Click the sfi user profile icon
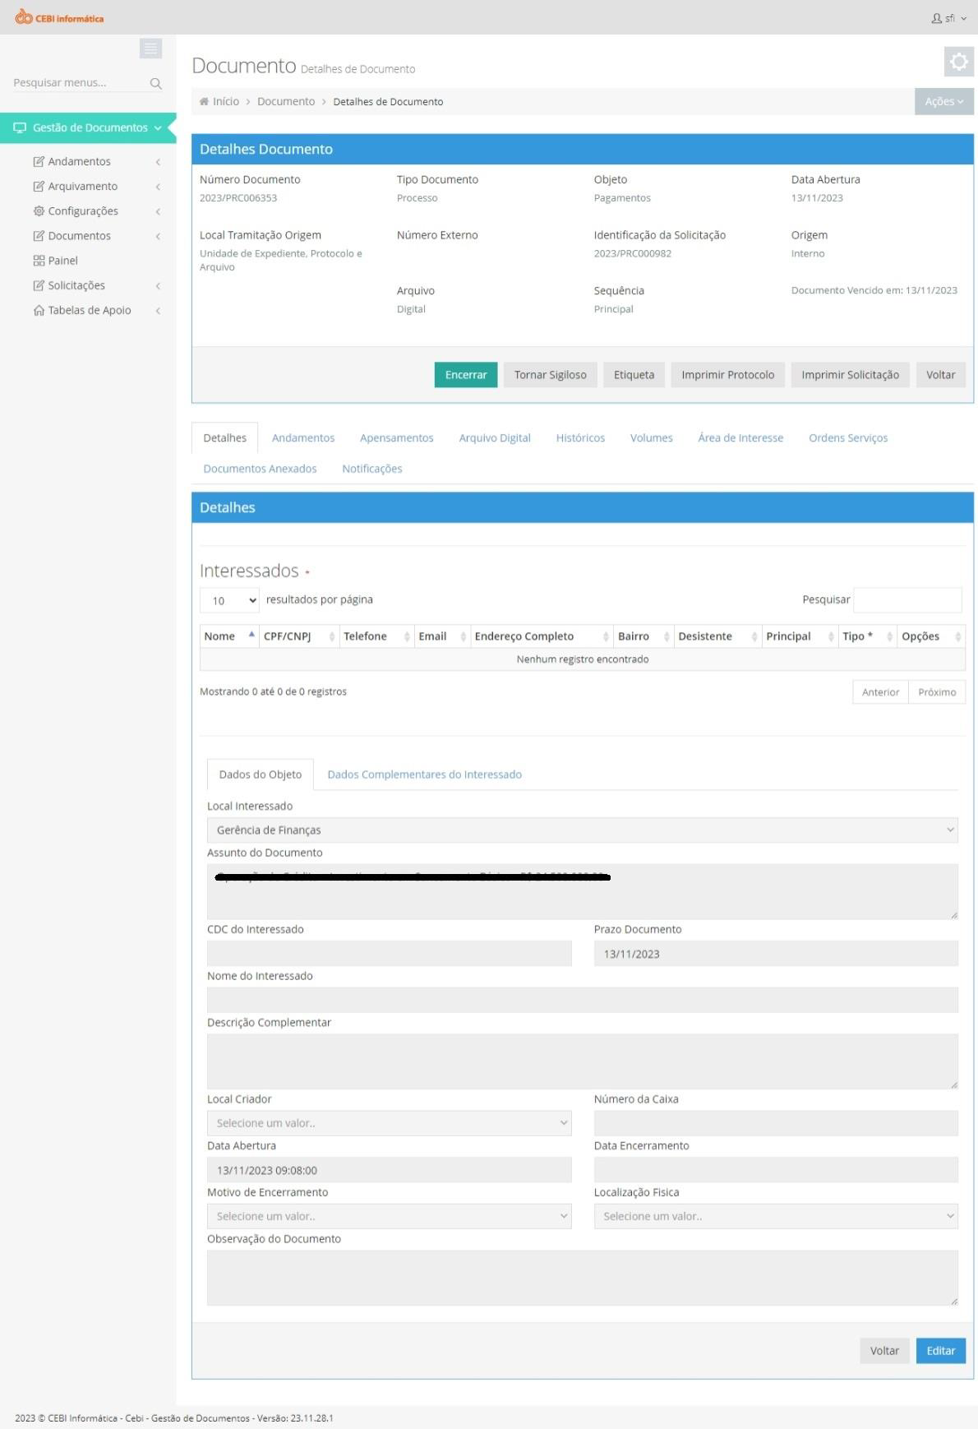Image resolution: width=978 pixels, height=1429 pixels. pyautogui.click(x=936, y=18)
